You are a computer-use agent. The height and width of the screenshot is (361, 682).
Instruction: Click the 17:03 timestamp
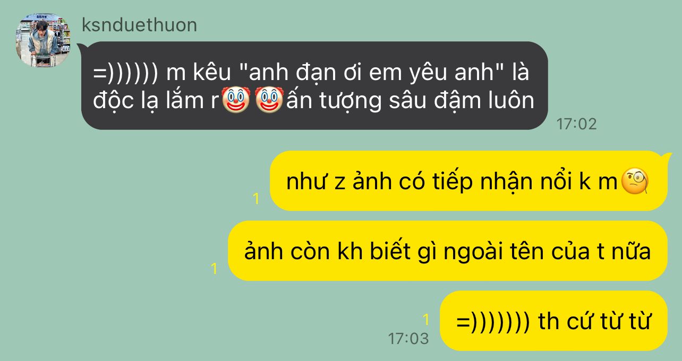[x=408, y=338]
